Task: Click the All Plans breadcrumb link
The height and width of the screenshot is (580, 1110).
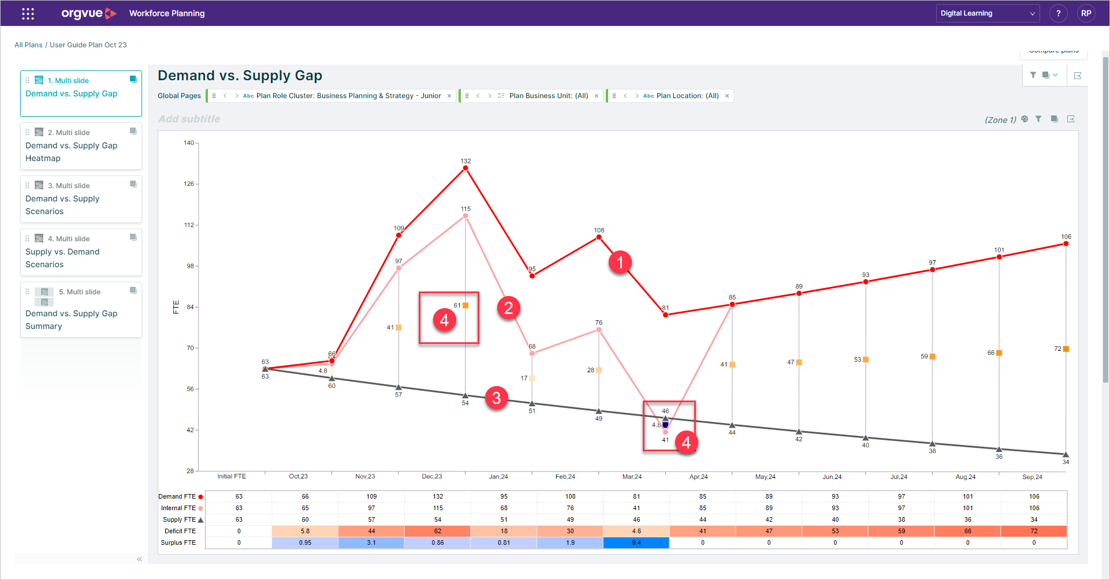Action: click(x=28, y=44)
